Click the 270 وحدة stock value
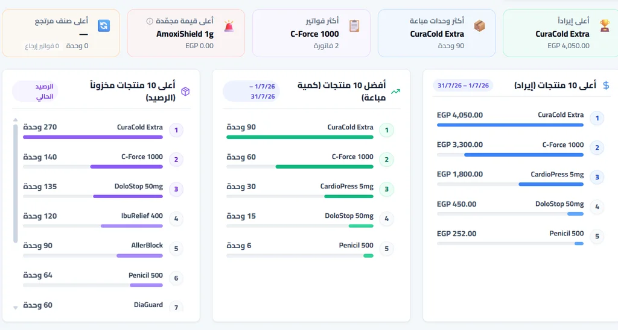Viewport: 618px width, 330px height. 40,127
